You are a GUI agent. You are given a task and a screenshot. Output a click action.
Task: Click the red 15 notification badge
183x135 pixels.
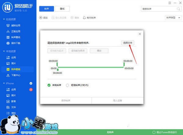pyautogui.click(x=31, y=90)
